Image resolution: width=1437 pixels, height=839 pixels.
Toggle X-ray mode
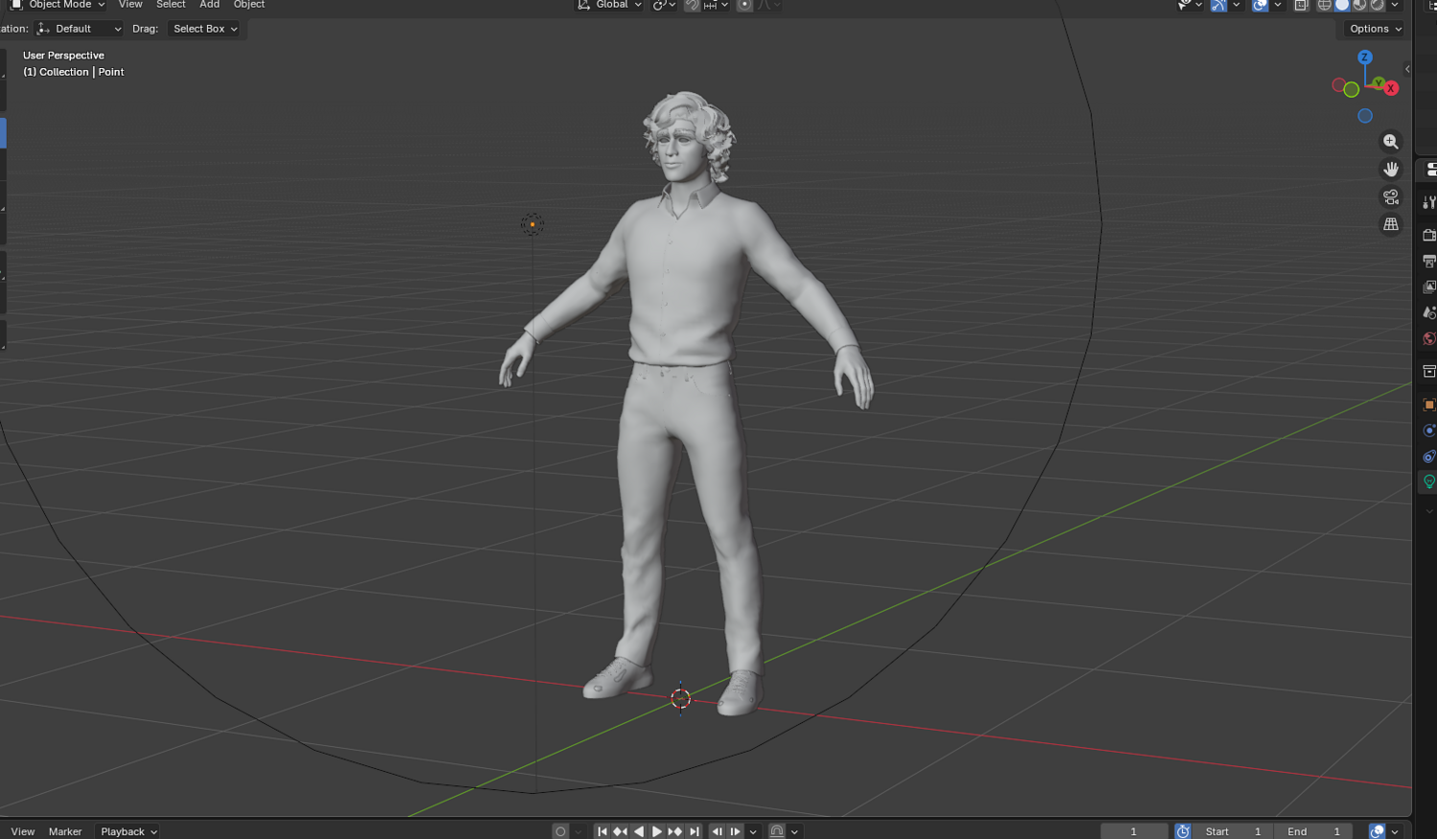[1301, 5]
